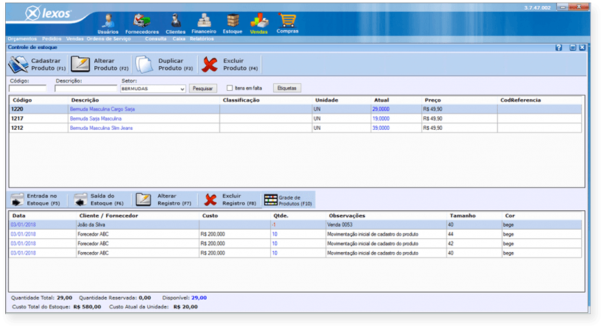
Task: Click Alterar Registro (F7)
Action: pyautogui.click(x=164, y=199)
